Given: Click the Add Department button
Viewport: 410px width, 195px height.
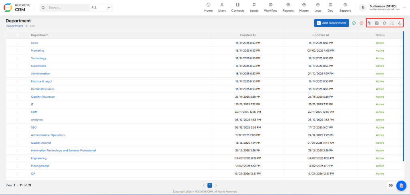Looking at the screenshot, I should point(331,23).
